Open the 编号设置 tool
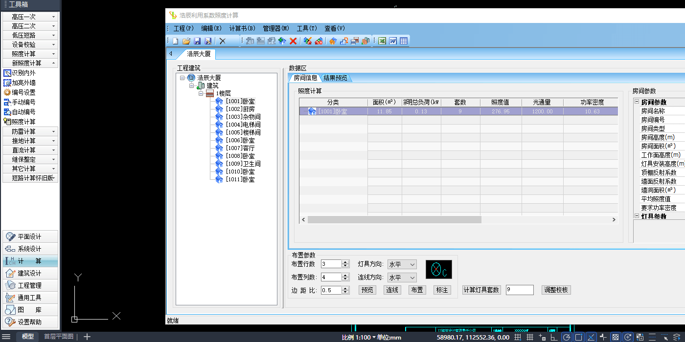 (20, 92)
